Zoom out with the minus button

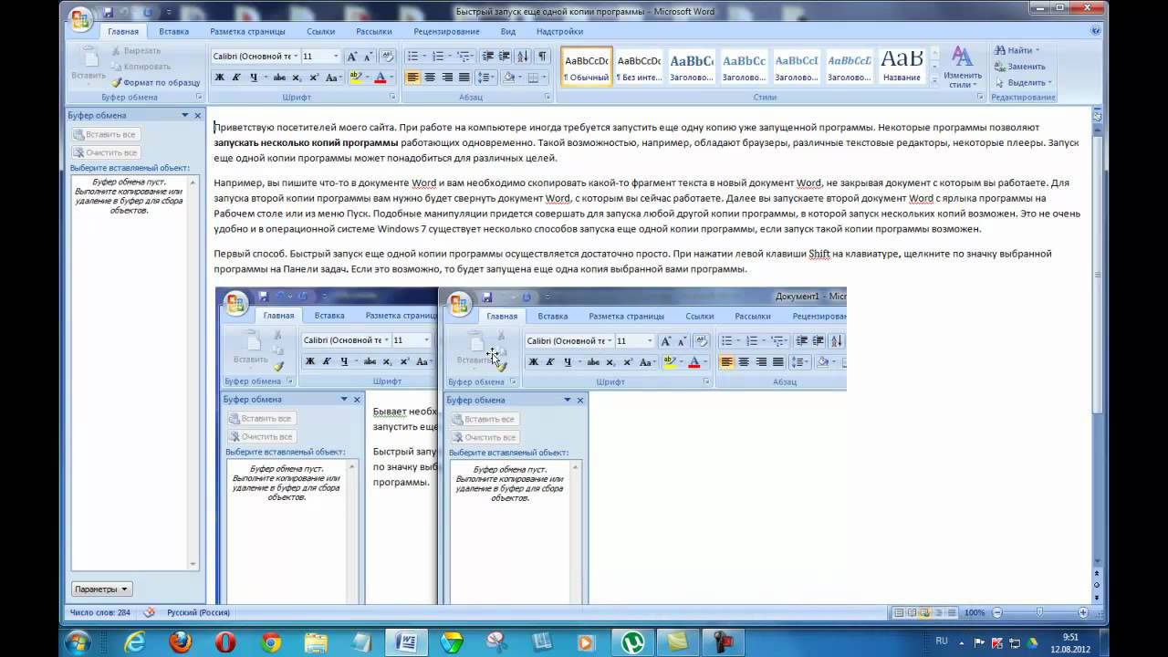996,612
